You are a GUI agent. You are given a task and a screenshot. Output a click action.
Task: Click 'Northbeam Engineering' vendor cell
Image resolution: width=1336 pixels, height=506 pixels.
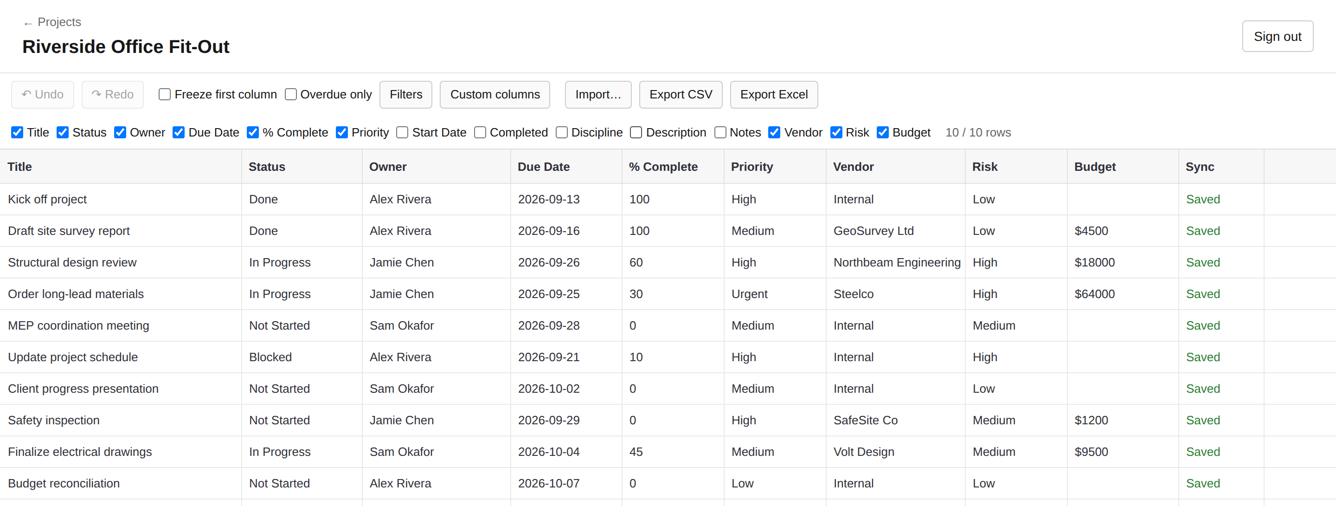point(895,263)
